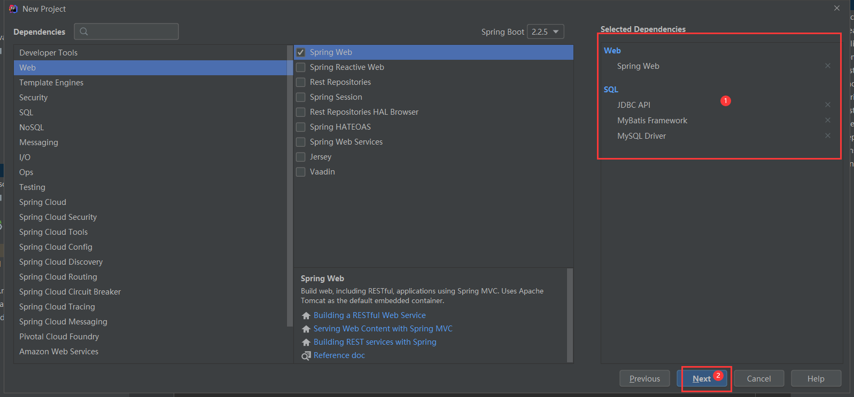Image resolution: width=854 pixels, height=397 pixels.
Task: Remove MySQL Driver from selected dependencies
Action: point(828,136)
